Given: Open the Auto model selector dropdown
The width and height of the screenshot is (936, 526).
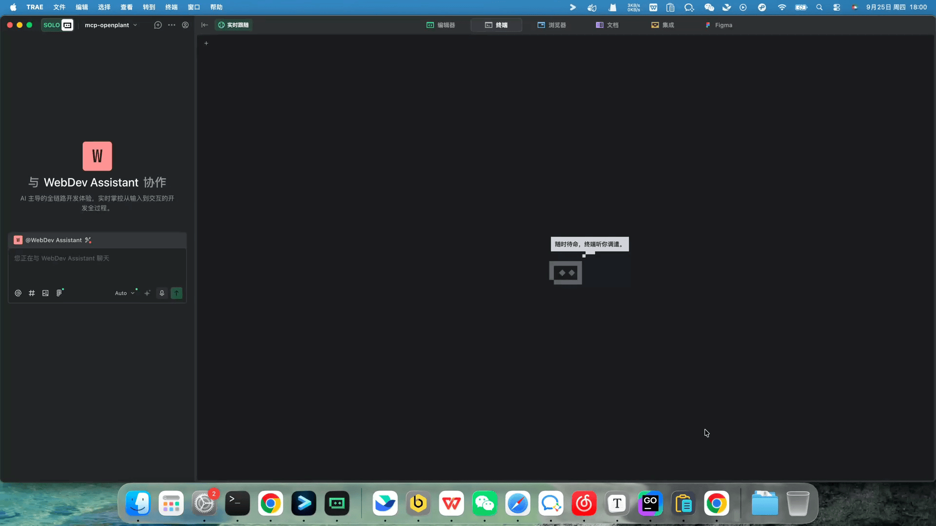Looking at the screenshot, I should [x=124, y=293].
